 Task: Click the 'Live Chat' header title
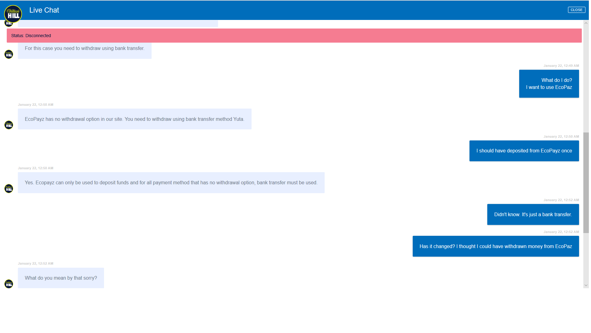point(44,10)
